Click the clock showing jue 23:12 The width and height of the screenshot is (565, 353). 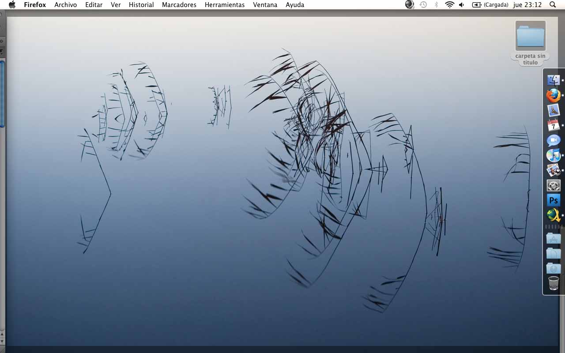point(527,5)
